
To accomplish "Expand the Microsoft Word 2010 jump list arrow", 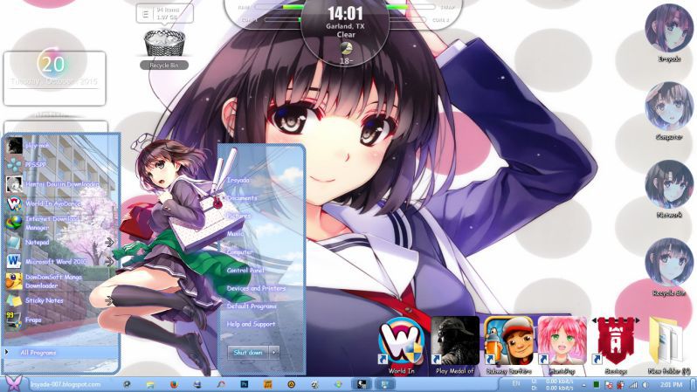I will click(x=109, y=261).
